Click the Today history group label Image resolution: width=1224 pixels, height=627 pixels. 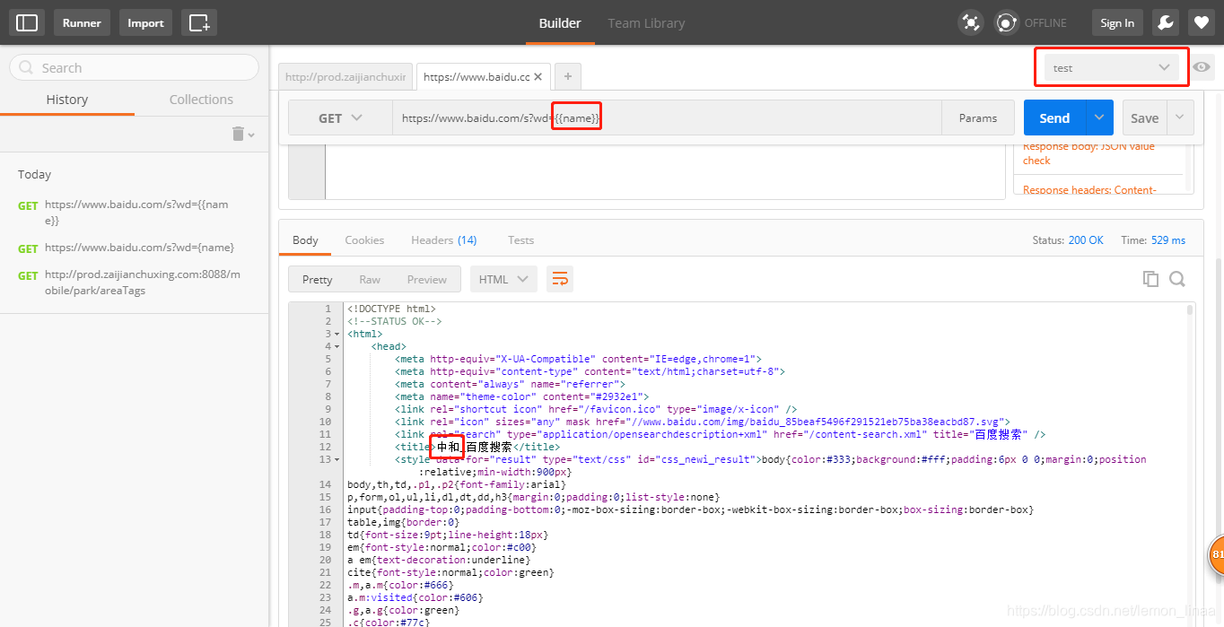[35, 174]
